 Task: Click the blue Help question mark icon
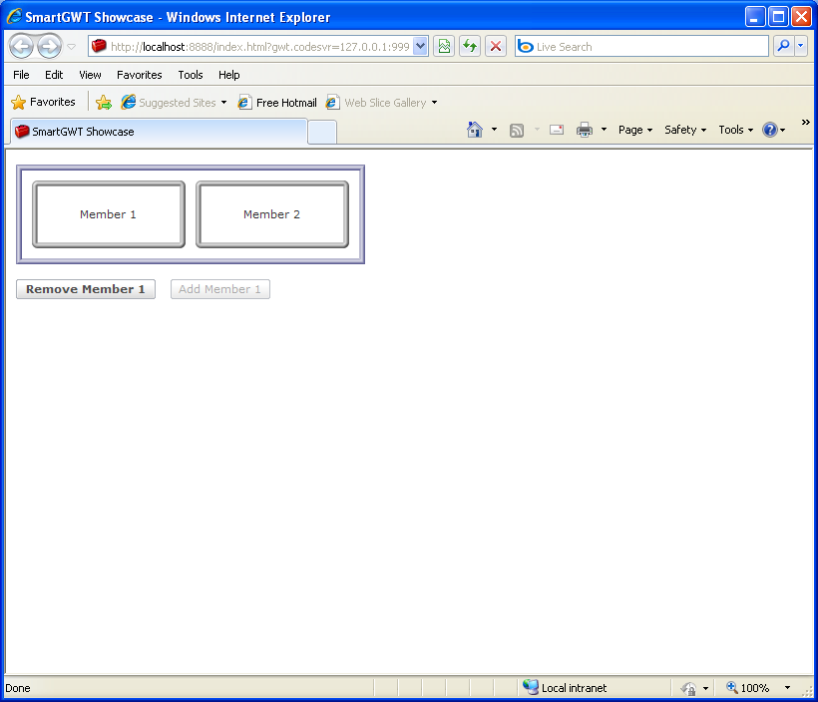(x=770, y=130)
